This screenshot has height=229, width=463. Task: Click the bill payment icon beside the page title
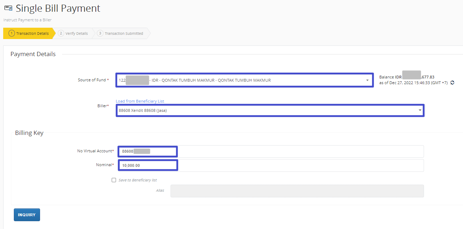[8, 9]
